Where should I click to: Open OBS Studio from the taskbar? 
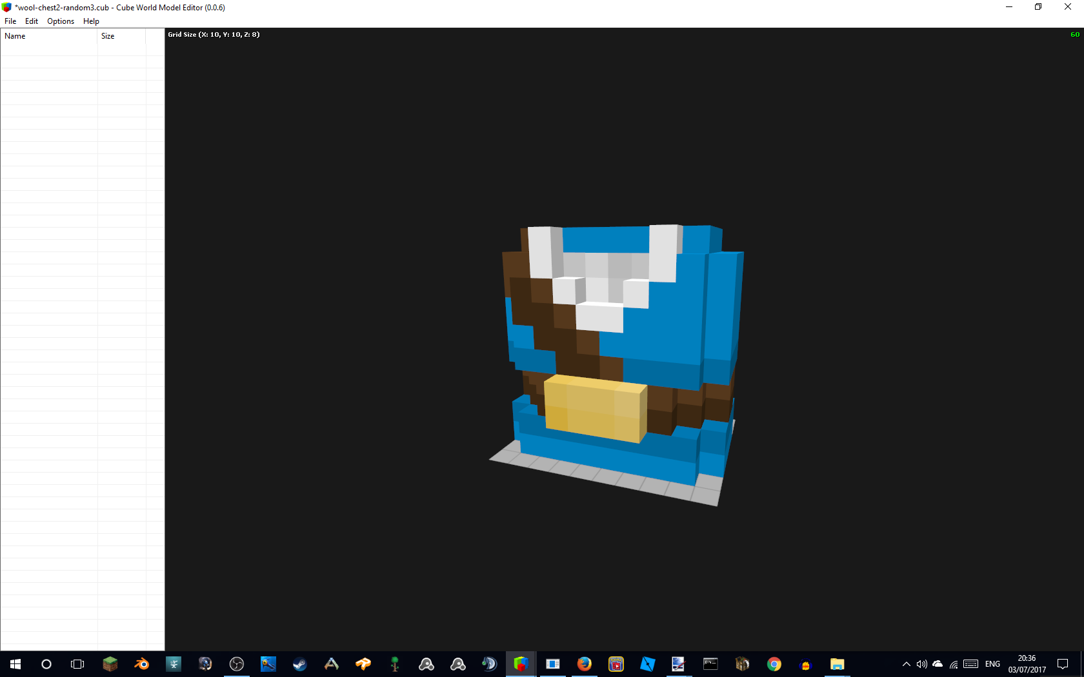point(237,664)
